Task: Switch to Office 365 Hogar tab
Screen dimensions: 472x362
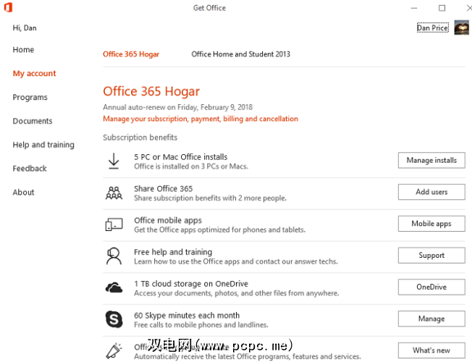Action: (x=131, y=54)
